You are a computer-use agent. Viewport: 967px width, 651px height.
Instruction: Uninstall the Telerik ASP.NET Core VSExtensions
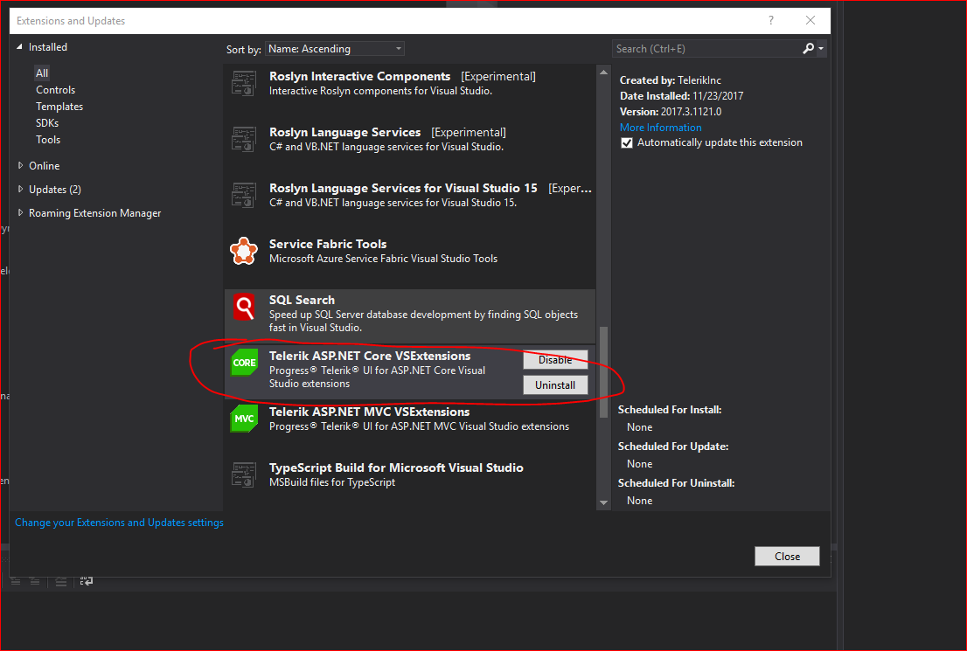(555, 384)
